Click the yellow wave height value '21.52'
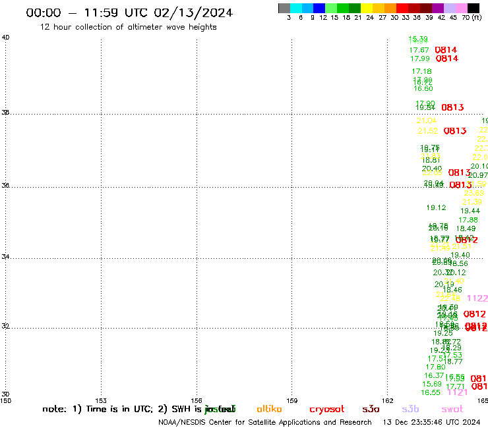 pyautogui.click(x=428, y=131)
